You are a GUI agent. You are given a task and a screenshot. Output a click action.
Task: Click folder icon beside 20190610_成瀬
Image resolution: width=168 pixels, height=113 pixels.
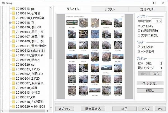[13, 88]
